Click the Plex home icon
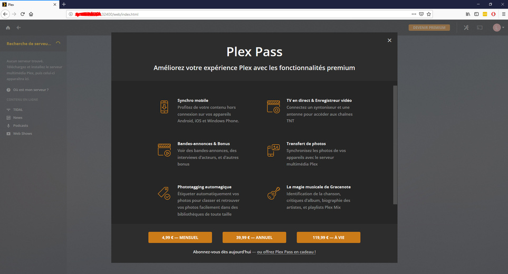This screenshot has height=274, width=508. (x=8, y=28)
